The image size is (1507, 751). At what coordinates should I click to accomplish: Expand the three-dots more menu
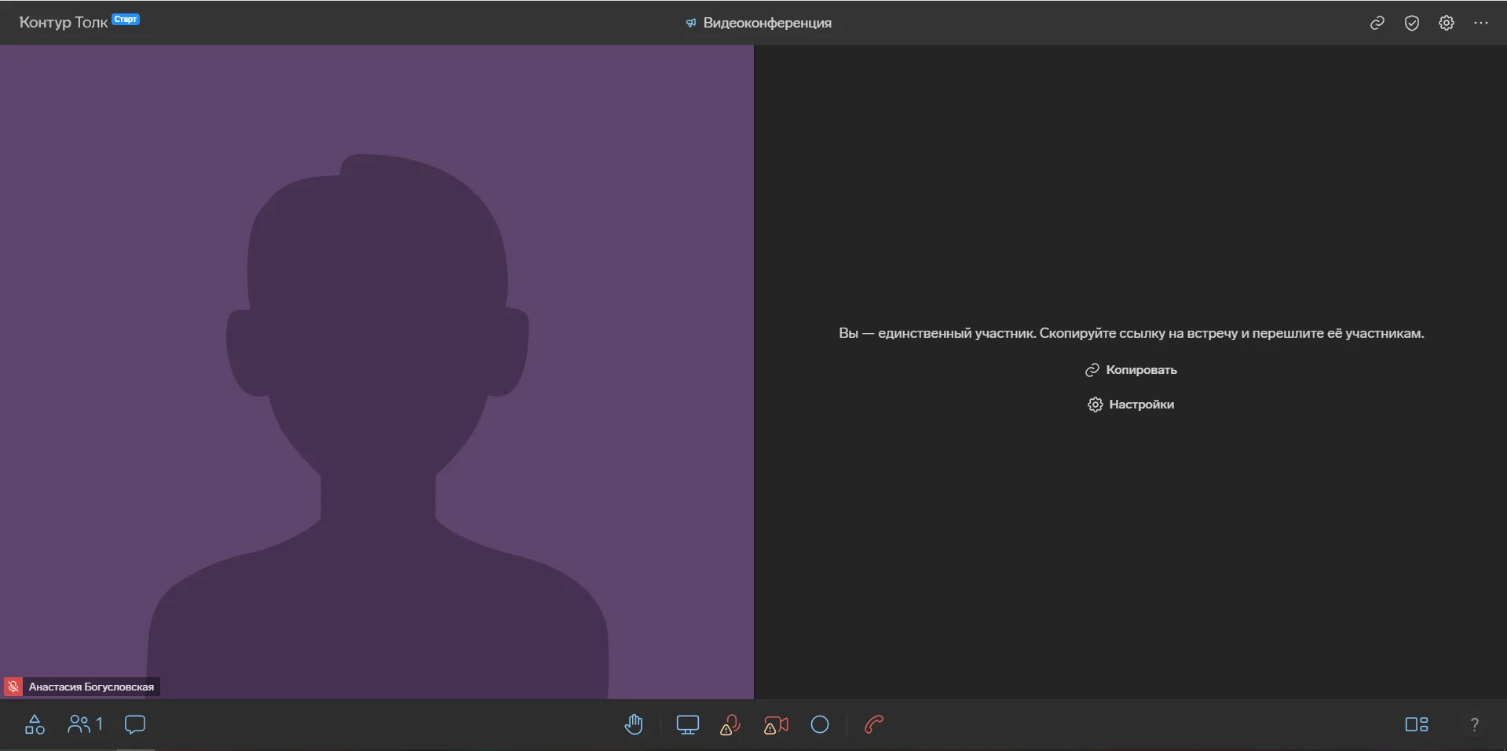click(1480, 23)
